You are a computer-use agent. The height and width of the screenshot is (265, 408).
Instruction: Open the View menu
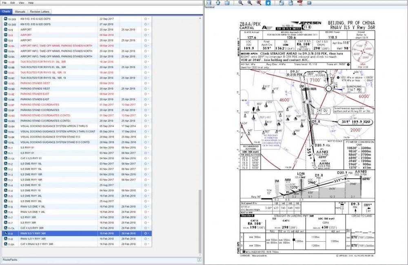click(22, 3)
